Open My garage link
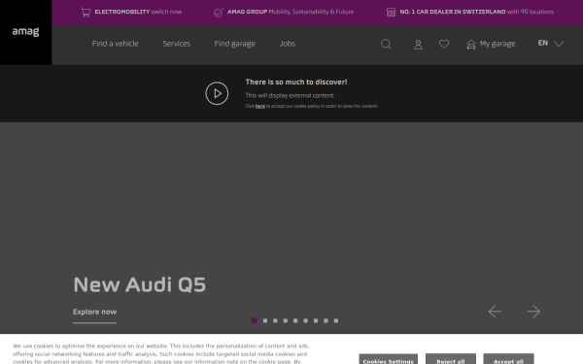The image size is (583, 364). [497, 44]
